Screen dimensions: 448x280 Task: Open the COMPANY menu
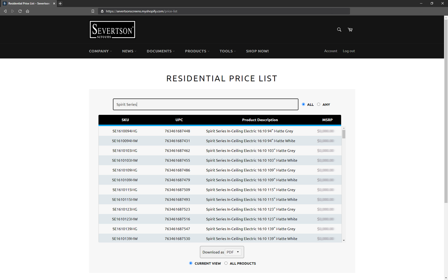click(100, 51)
